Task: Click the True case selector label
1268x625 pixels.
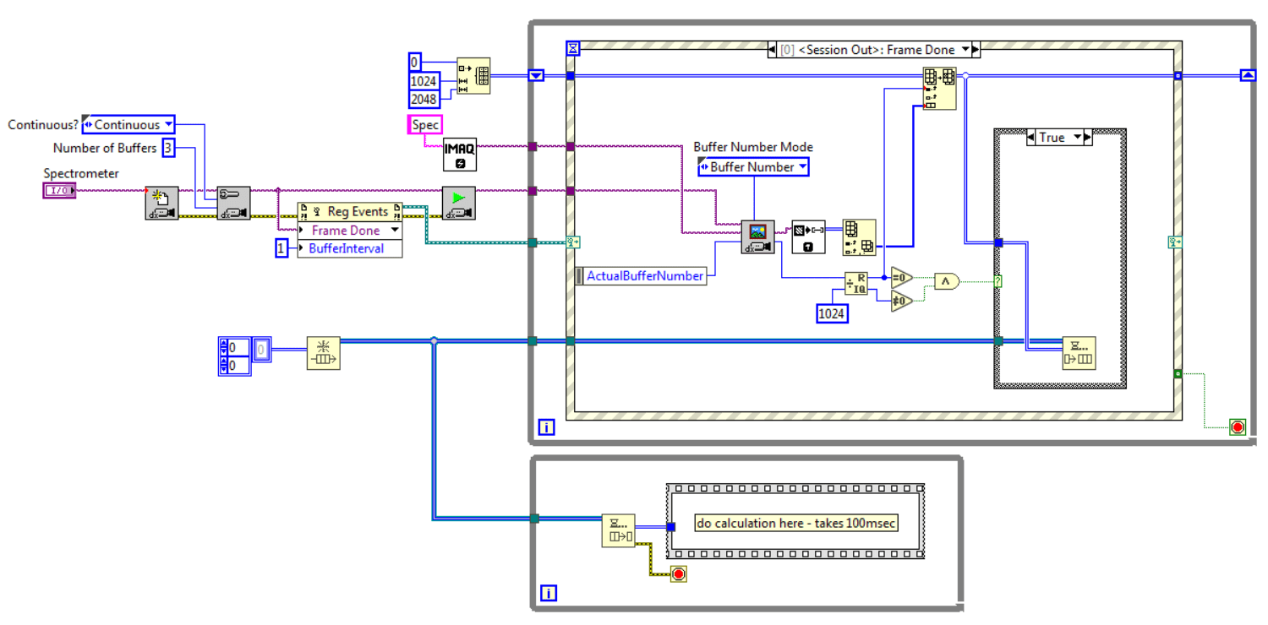Action: click(1058, 138)
